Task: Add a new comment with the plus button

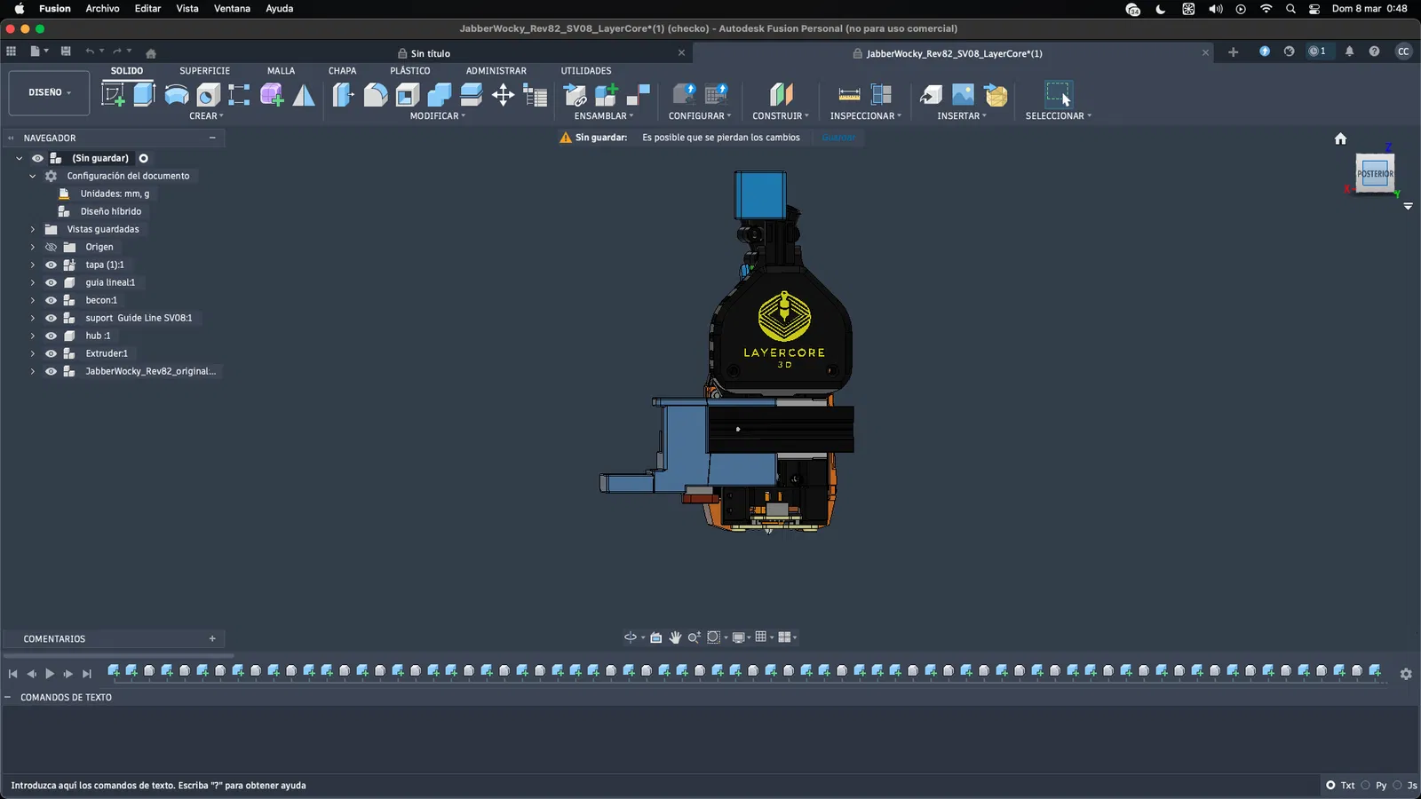Action: coord(212,638)
